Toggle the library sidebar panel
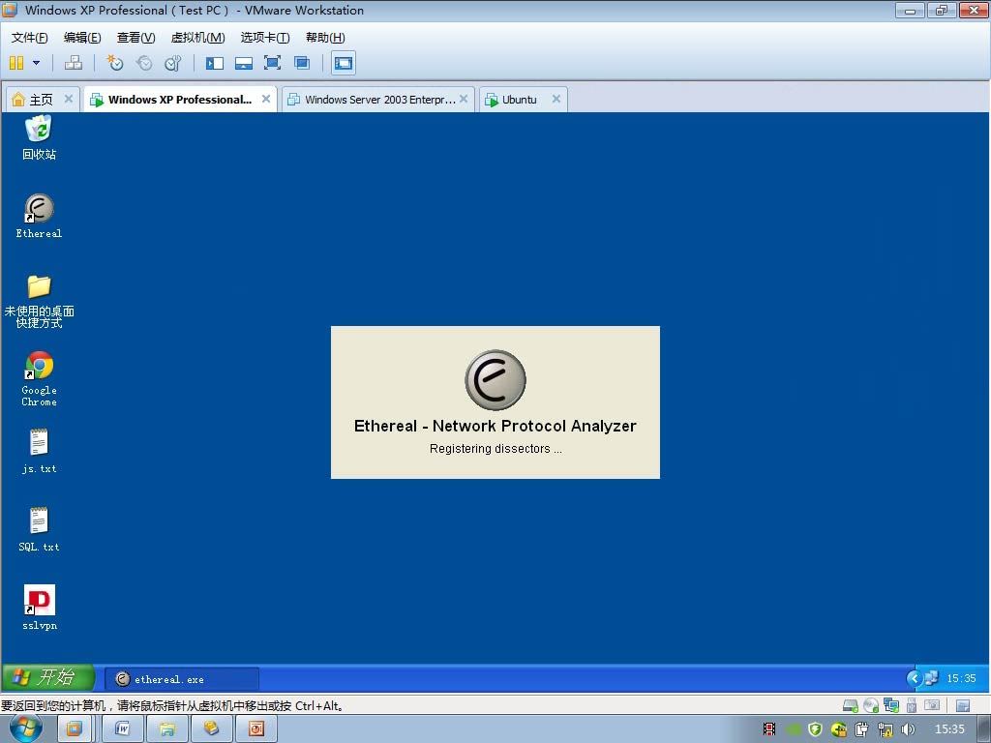Image resolution: width=991 pixels, height=743 pixels. pyautogui.click(x=215, y=63)
